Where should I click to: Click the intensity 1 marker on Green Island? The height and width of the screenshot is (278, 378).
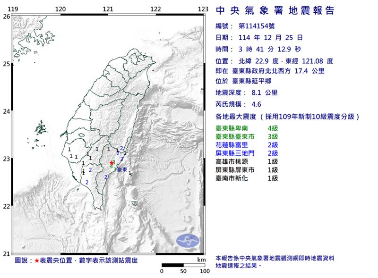click(x=130, y=173)
